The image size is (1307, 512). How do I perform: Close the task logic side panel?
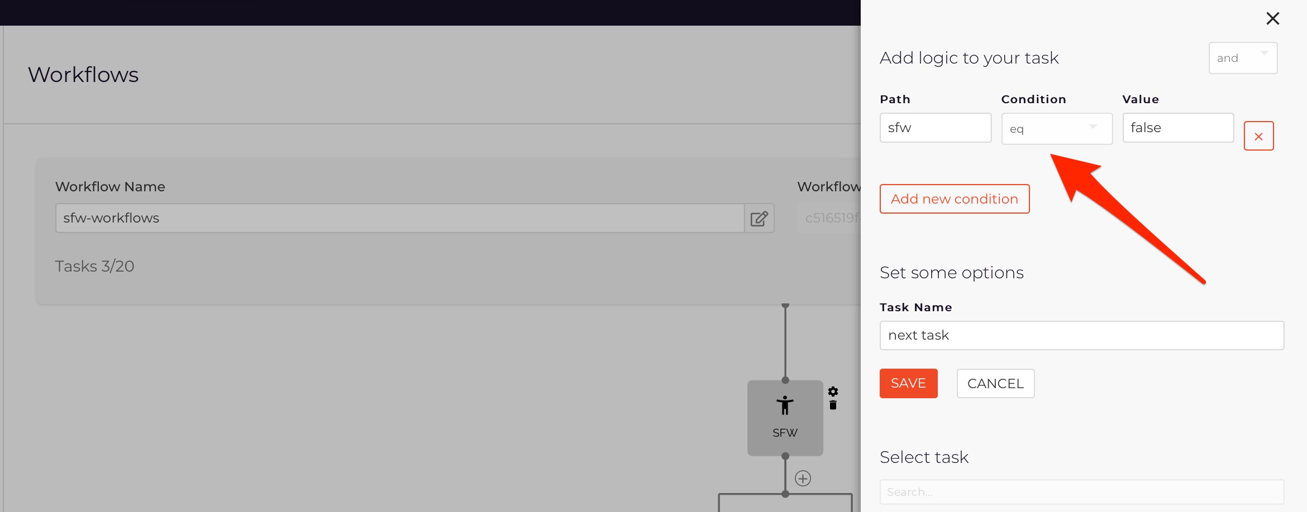pyautogui.click(x=1272, y=18)
